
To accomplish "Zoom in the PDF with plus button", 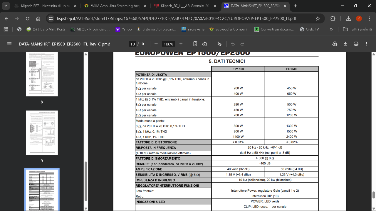I will [181, 44].
